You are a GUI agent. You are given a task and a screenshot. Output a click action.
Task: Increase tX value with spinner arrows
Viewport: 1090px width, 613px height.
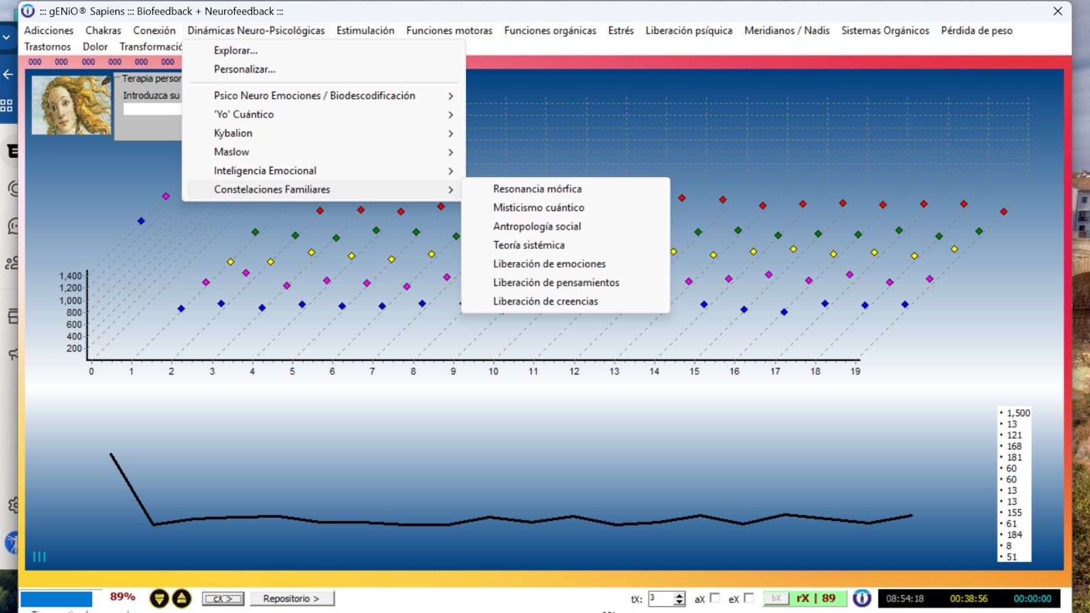(x=679, y=595)
